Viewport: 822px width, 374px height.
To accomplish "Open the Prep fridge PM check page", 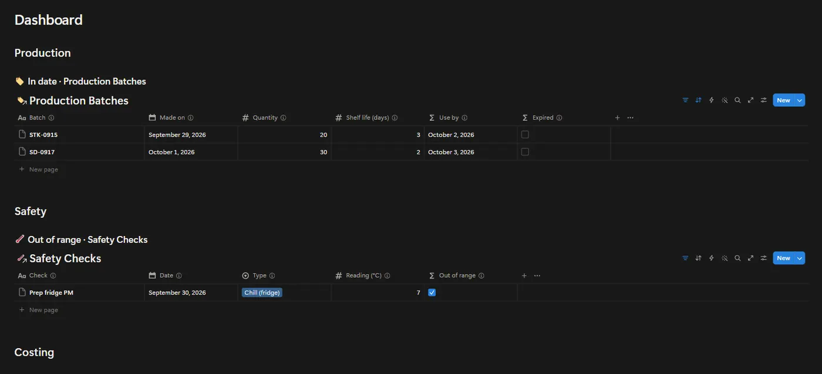I will click(x=51, y=292).
